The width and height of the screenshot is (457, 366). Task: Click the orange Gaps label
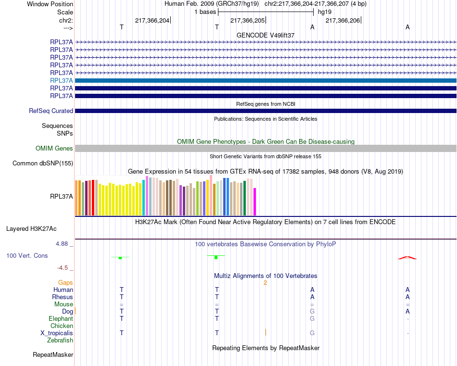click(x=65, y=283)
